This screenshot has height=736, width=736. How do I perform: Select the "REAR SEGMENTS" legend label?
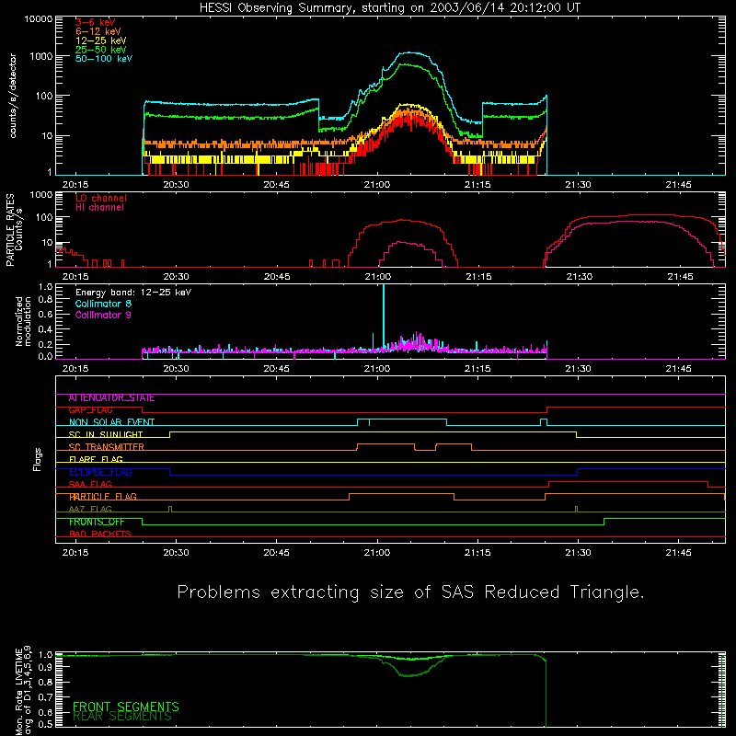[122, 717]
